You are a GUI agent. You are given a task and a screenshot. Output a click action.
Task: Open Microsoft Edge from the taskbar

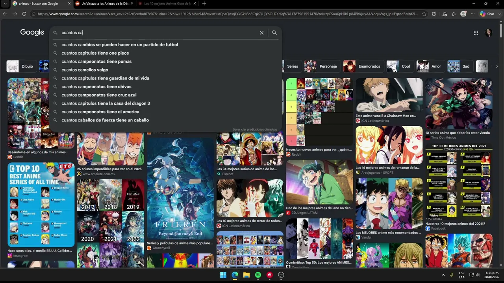click(x=235, y=275)
